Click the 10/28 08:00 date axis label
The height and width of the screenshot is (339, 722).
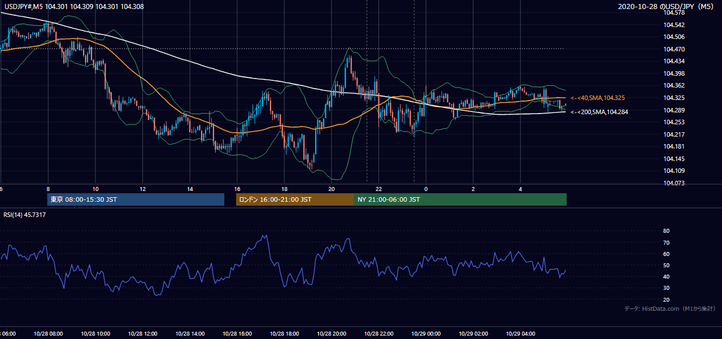[x=48, y=334]
